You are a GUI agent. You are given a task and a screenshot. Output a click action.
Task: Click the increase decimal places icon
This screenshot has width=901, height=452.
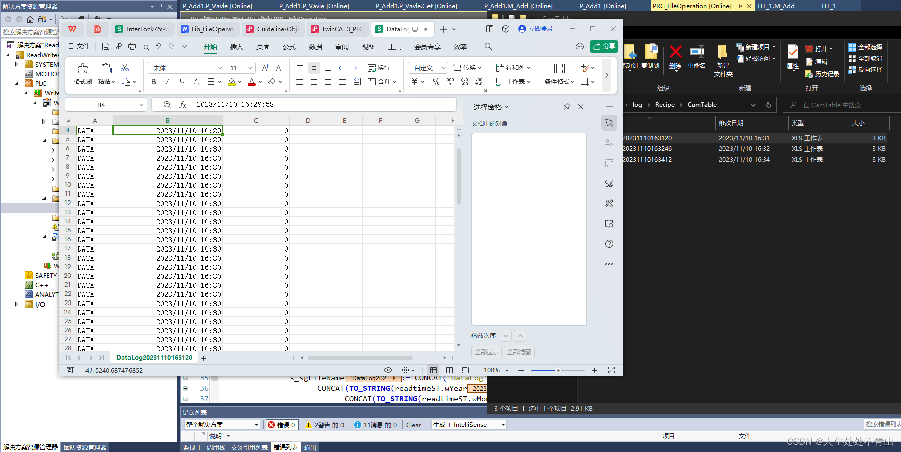tap(464, 82)
